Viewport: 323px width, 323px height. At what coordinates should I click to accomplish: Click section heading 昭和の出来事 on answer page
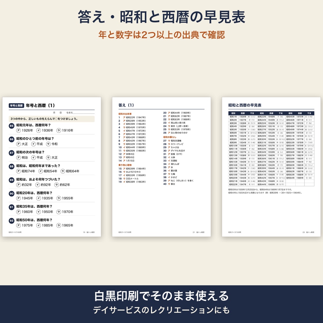point(125,114)
